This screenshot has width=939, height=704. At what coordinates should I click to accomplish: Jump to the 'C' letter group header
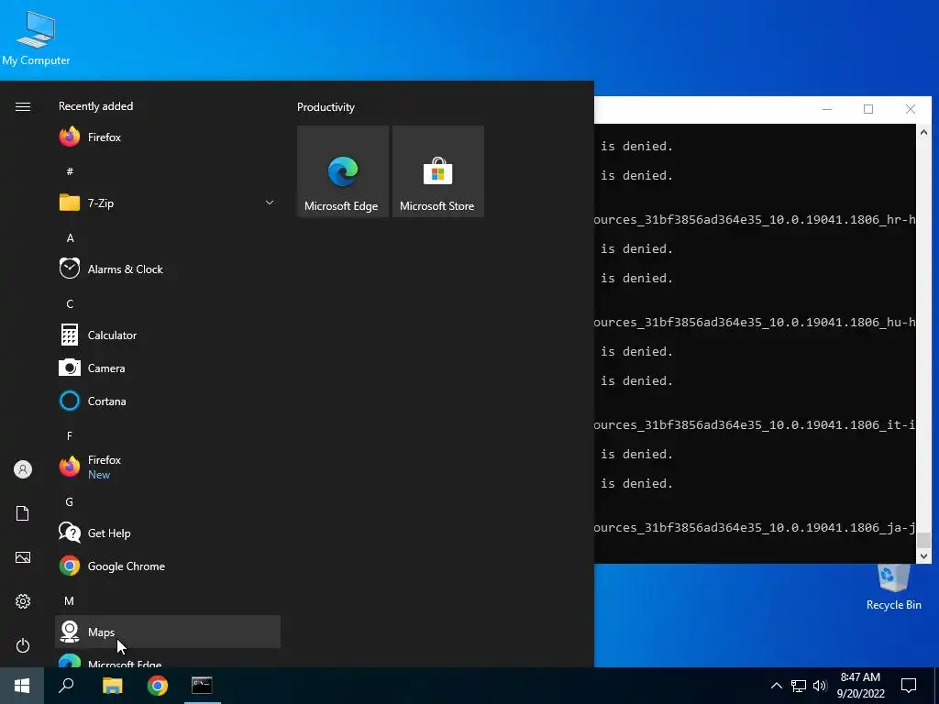coord(70,304)
